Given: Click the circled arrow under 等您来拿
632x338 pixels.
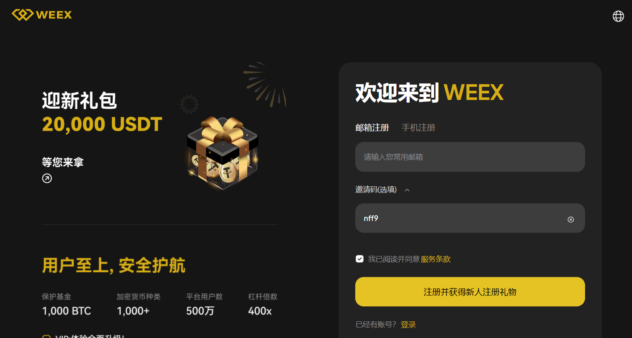Looking at the screenshot, I should click(x=47, y=178).
